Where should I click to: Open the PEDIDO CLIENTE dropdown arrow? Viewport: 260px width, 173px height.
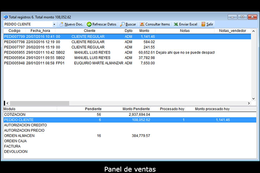[55, 24]
